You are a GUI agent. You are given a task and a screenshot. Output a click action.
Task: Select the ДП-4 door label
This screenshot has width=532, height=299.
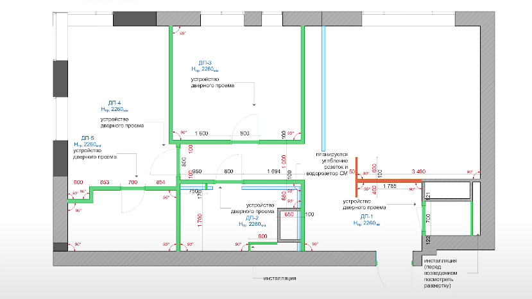pyautogui.click(x=115, y=103)
